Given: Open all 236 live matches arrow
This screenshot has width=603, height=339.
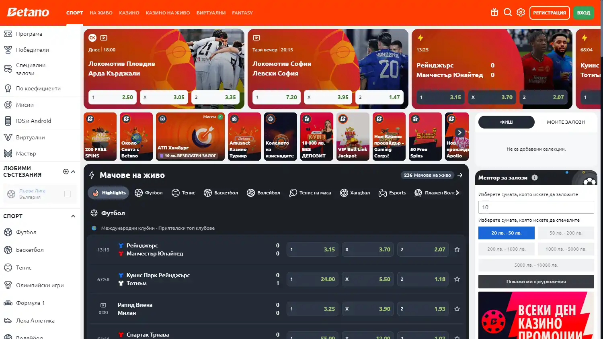Looking at the screenshot, I should click(x=460, y=175).
